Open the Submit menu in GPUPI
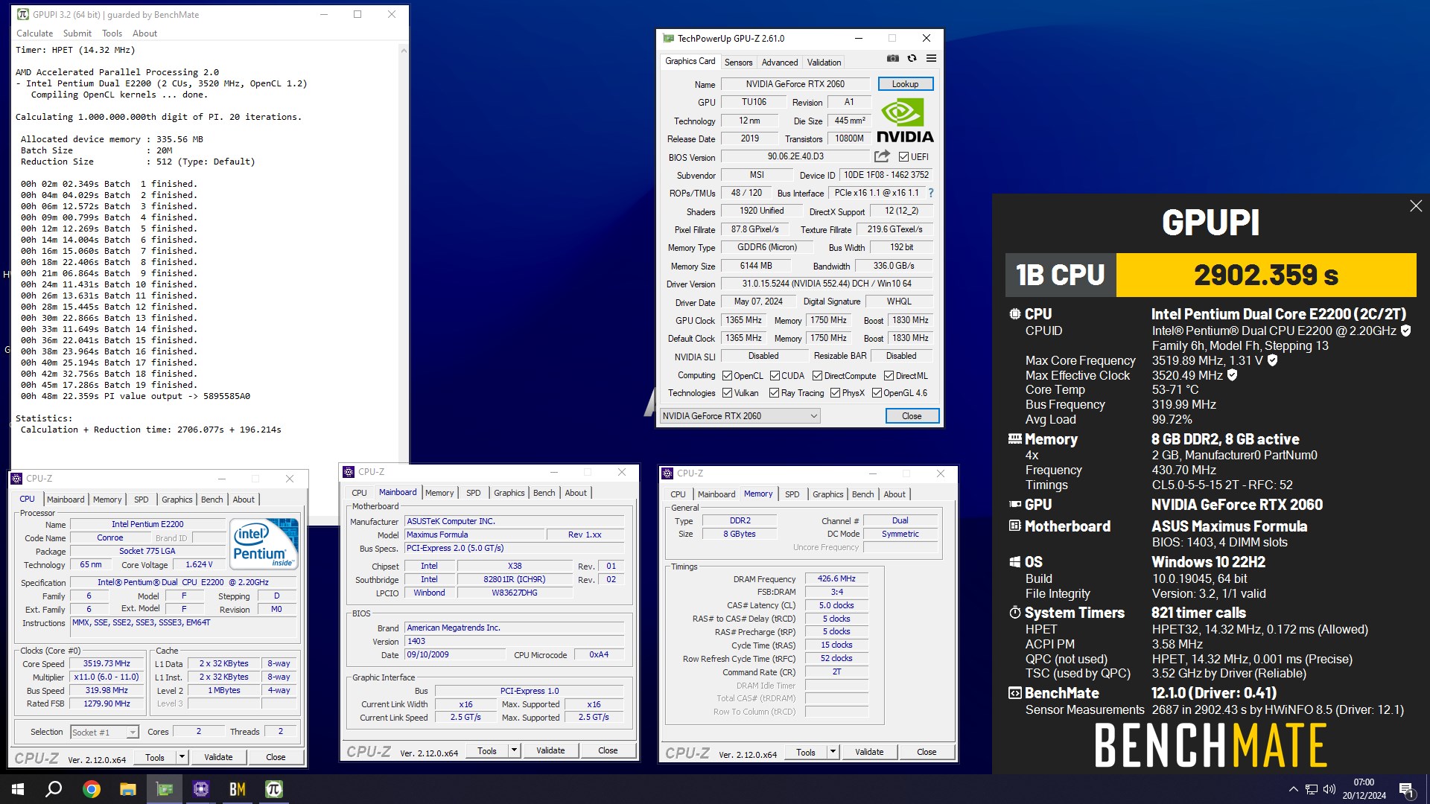Viewport: 1430px width, 804px height. (x=77, y=33)
